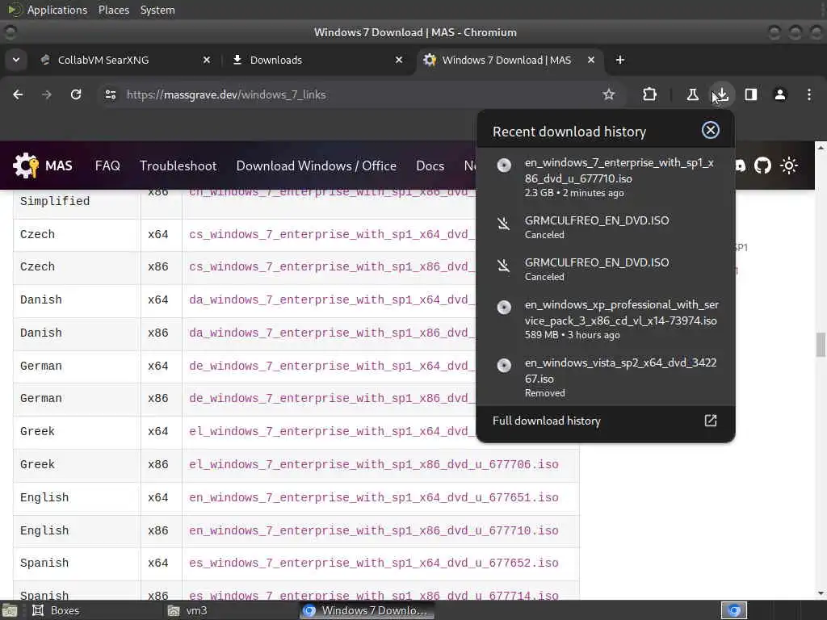Close the Recent download history popup
827x620 pixels.
coord(711,130)
